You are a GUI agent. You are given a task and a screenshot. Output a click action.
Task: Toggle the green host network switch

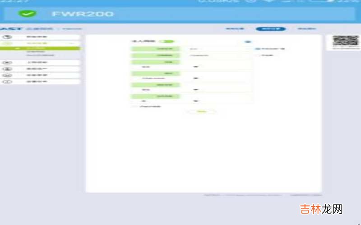click(166, 41)
